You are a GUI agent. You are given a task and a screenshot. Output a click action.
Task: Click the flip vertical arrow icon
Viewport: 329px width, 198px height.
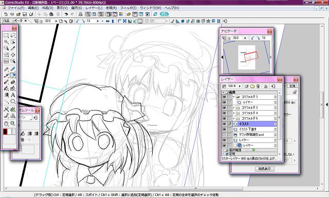[x=113, y=21]
